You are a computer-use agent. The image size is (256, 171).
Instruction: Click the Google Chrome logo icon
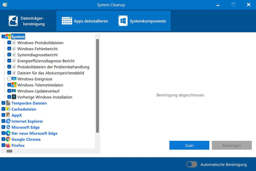coord(8,139)
